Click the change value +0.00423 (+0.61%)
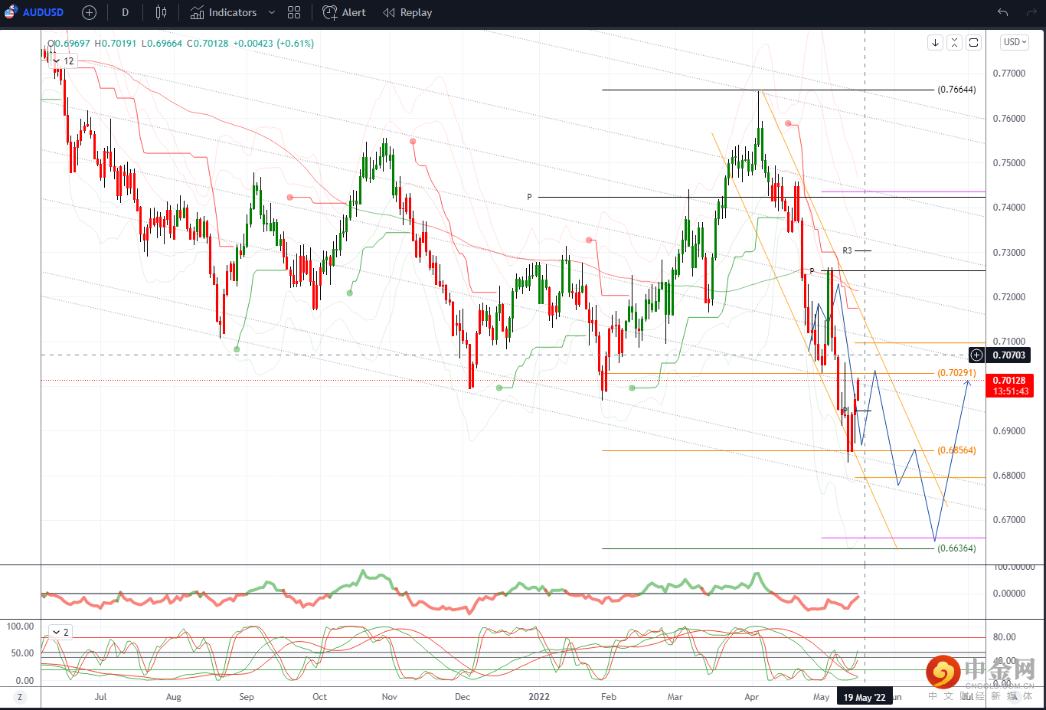The width and height of the screenshot is (1046, 710). (273, 44)
